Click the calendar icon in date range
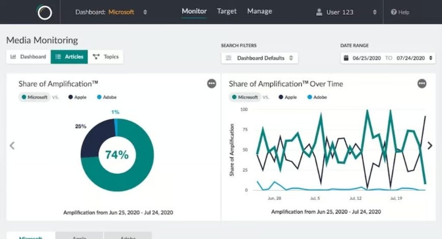This screenshot has height=239, width=442. tap(346, 58)
